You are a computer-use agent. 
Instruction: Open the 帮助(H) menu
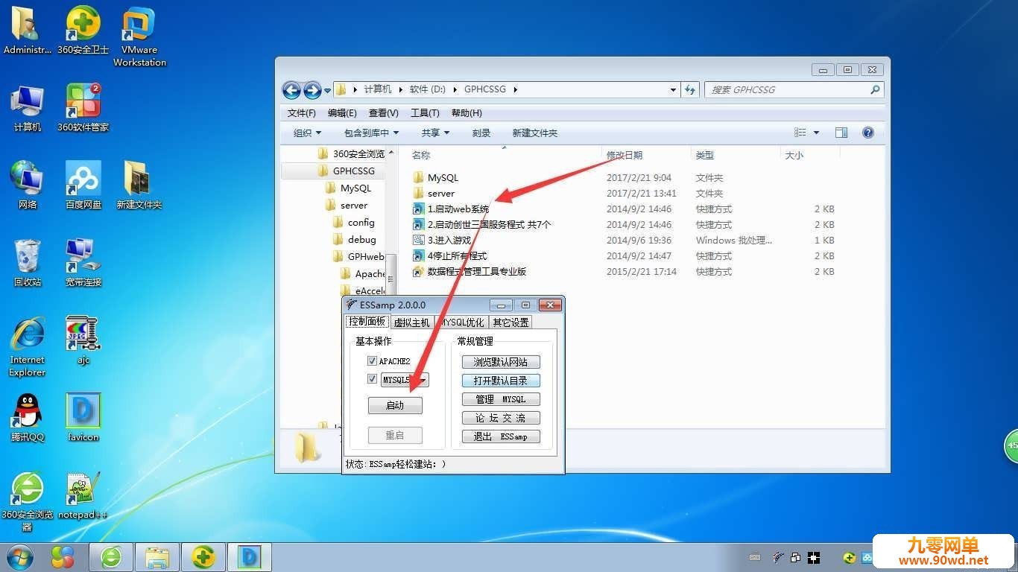pos(467,112)
